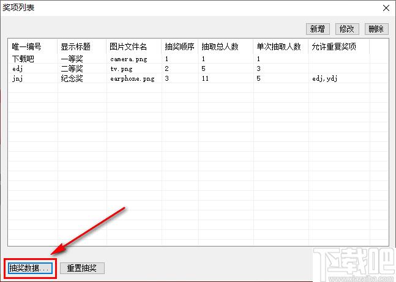Click 抽取总人数 value 5 in the edj row
This screenshot has width=396, height=282.
click(x=204, y=69)
